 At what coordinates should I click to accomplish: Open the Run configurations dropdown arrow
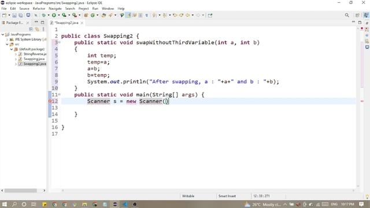(59, 16)
